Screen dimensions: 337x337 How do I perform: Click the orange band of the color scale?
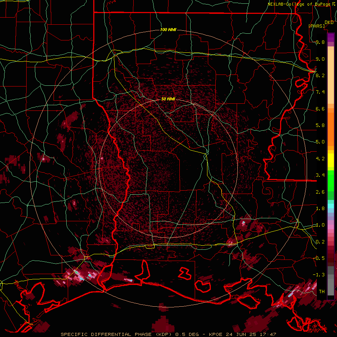coord(331,127)
